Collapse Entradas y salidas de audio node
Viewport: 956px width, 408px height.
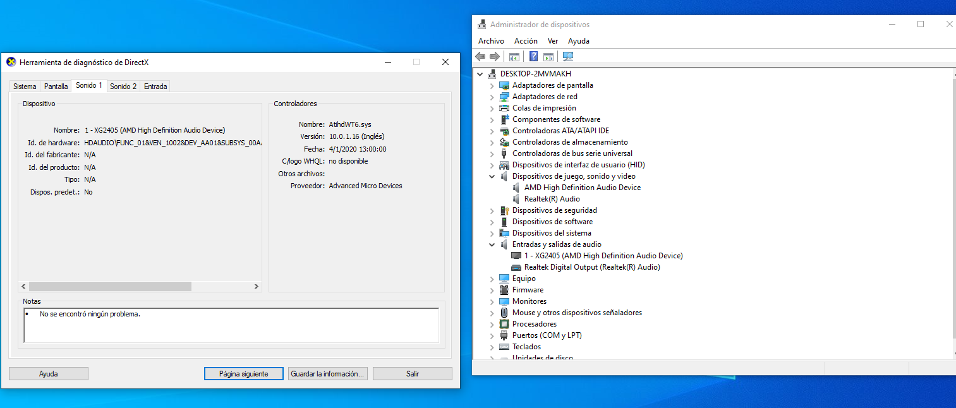coord(492,245)
